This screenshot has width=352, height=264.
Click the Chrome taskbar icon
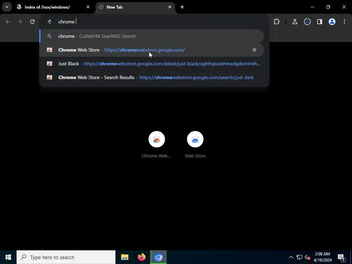point(158,257)
